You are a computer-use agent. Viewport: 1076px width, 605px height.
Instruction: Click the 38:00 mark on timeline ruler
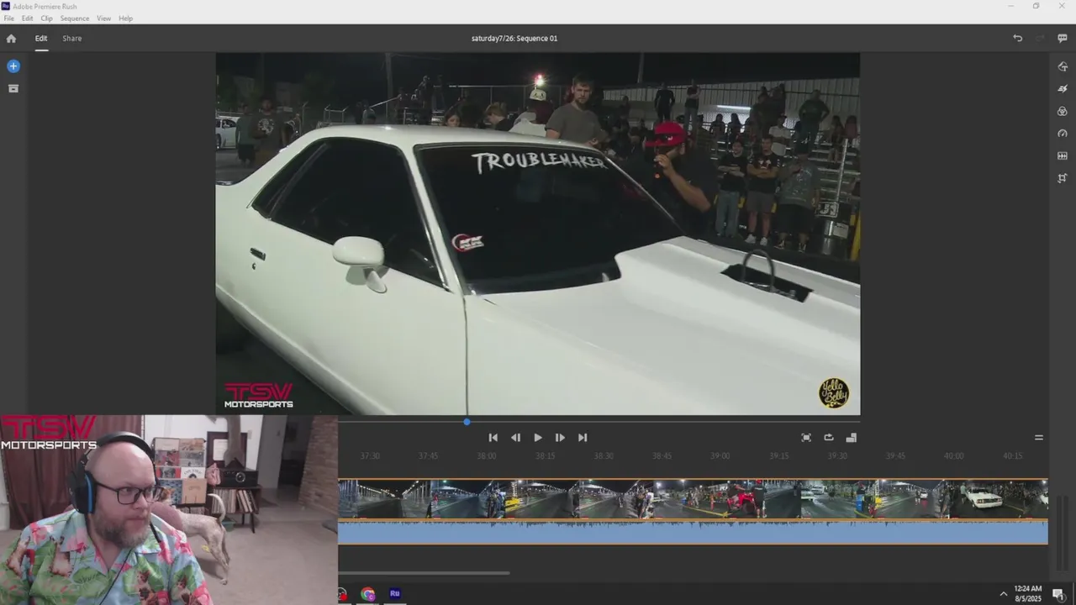pyautogui.click(x=487, y=456)
